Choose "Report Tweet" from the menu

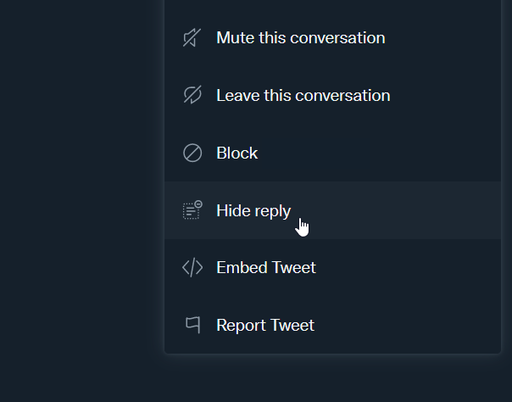332,326
